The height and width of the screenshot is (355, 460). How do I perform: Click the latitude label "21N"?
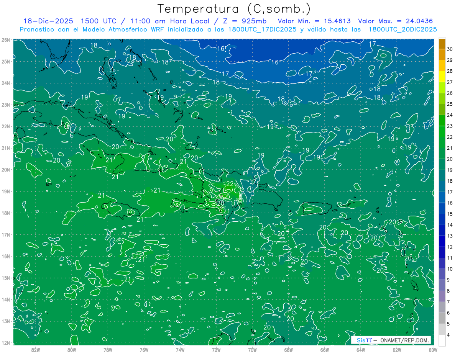point(5,148)
